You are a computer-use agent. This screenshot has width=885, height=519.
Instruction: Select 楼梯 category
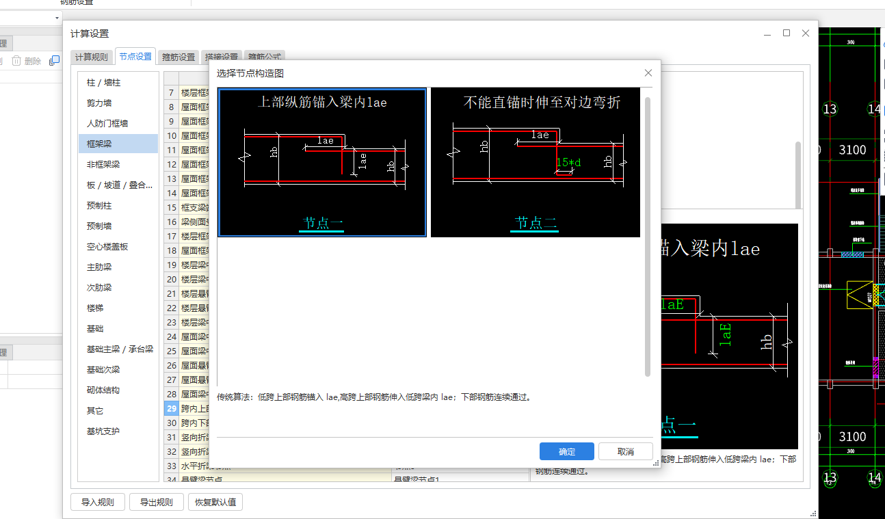[118, 308]
